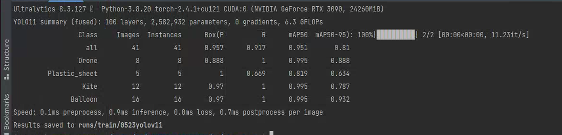Click the all-classes mAP50 value 0.951
This screenshot has width=562, height=135.
coord(298,48)
